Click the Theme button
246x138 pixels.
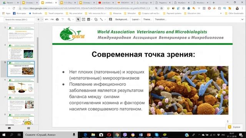pos(147,20)
